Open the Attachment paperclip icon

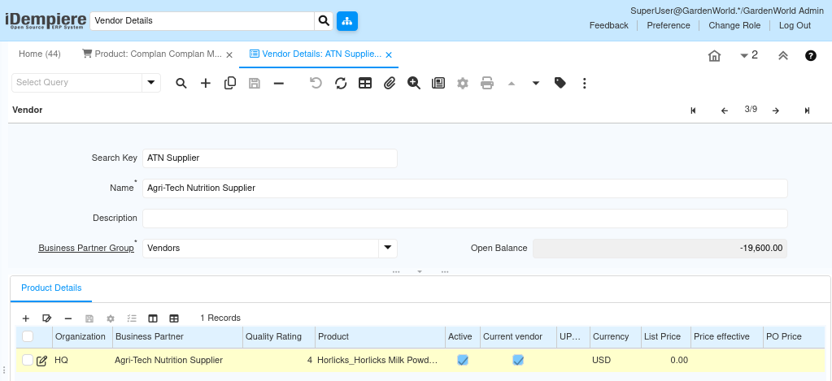click(x=390, y=83)
